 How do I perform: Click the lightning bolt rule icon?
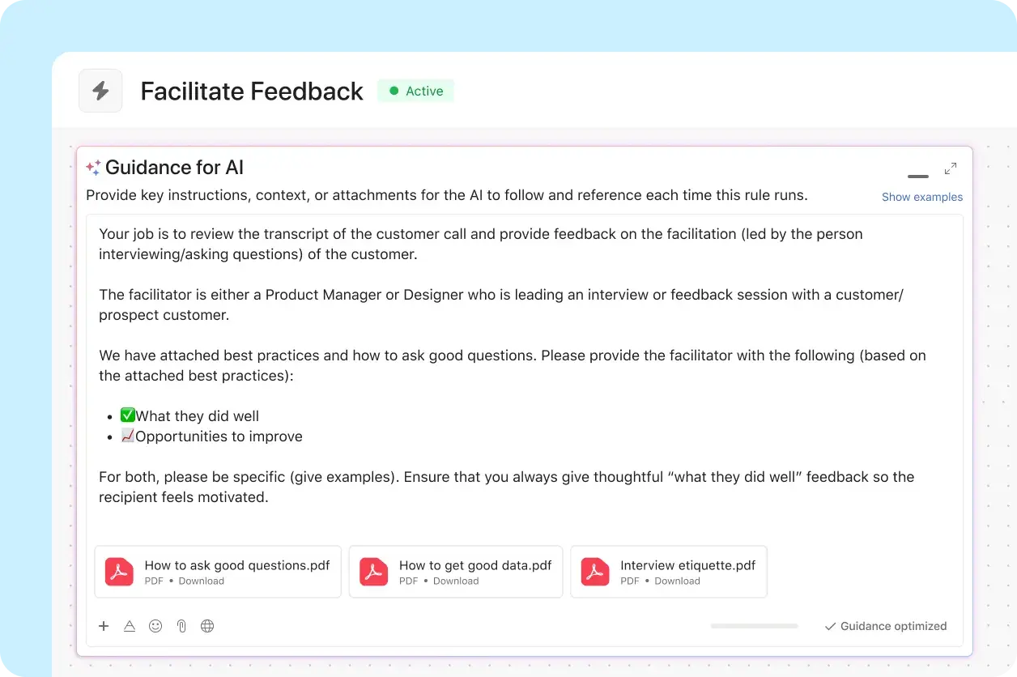tap(100, 91)
